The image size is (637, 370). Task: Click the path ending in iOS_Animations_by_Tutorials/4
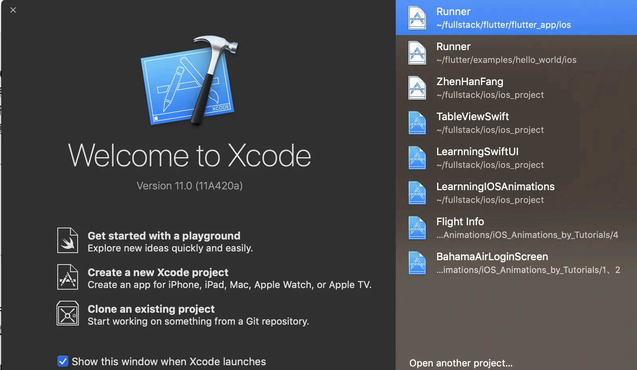point(527,235)
